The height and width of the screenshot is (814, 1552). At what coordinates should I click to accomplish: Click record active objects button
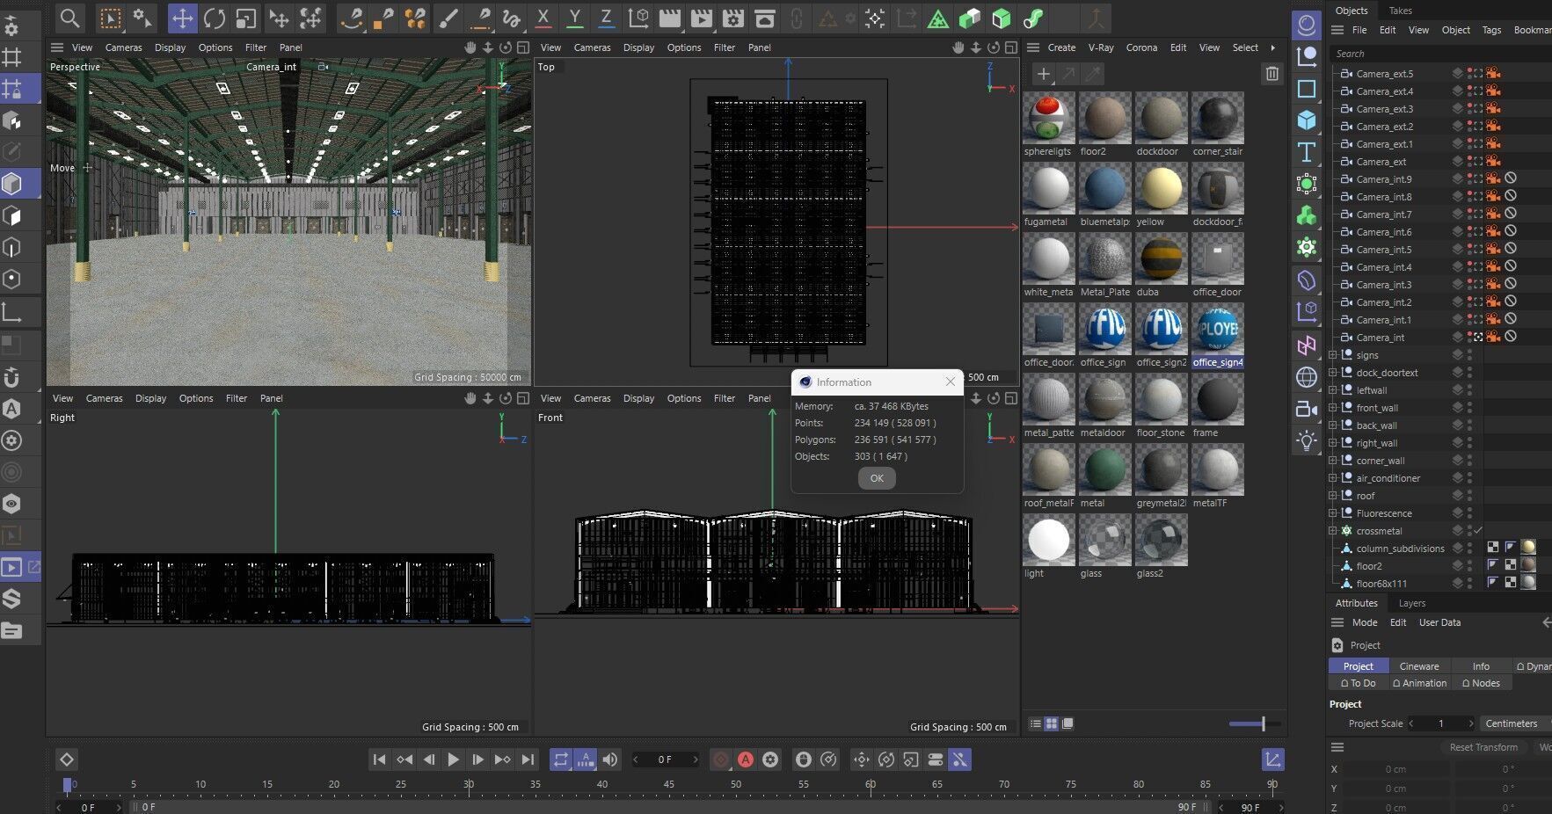721,759
